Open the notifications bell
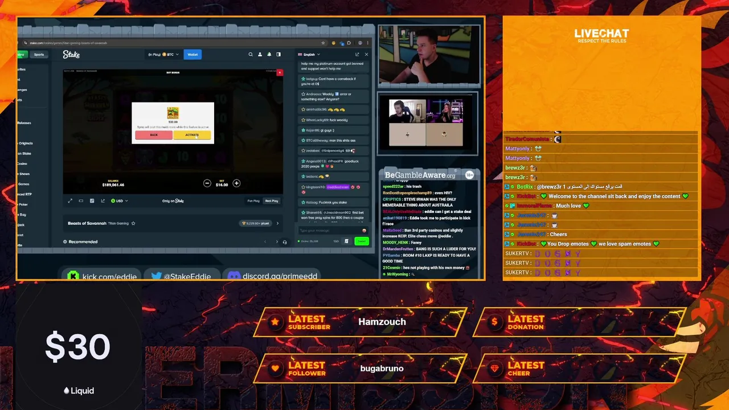Screen dimensions: 729x410 269,55
